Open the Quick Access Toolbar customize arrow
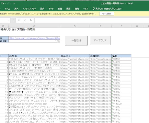 click(x=14, y=4)
